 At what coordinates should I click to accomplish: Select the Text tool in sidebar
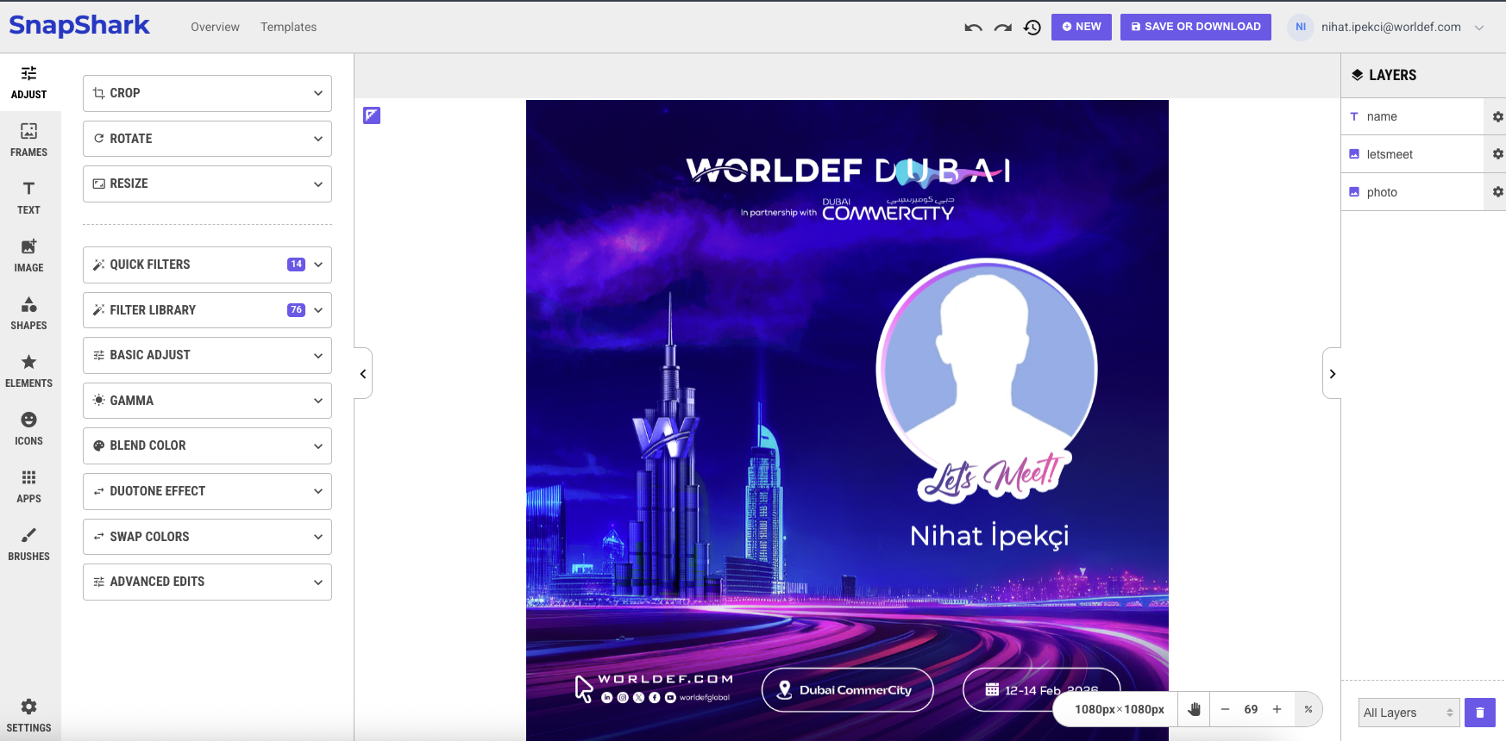(x=29, y=198)
